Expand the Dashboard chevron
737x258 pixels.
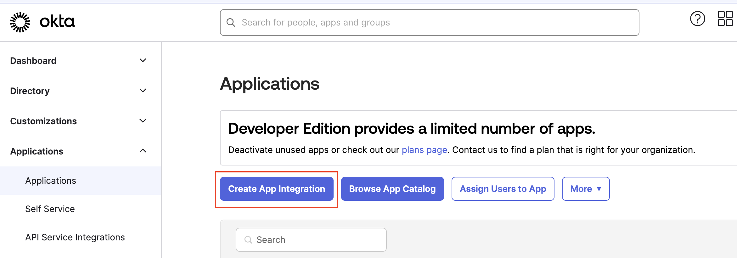click(x=143, y=60)
